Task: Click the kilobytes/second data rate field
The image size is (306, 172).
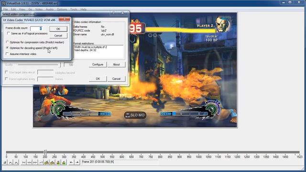Action: (45, 72)
